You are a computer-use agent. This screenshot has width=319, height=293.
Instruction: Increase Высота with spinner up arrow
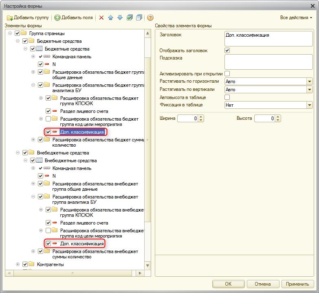[278, 117]
